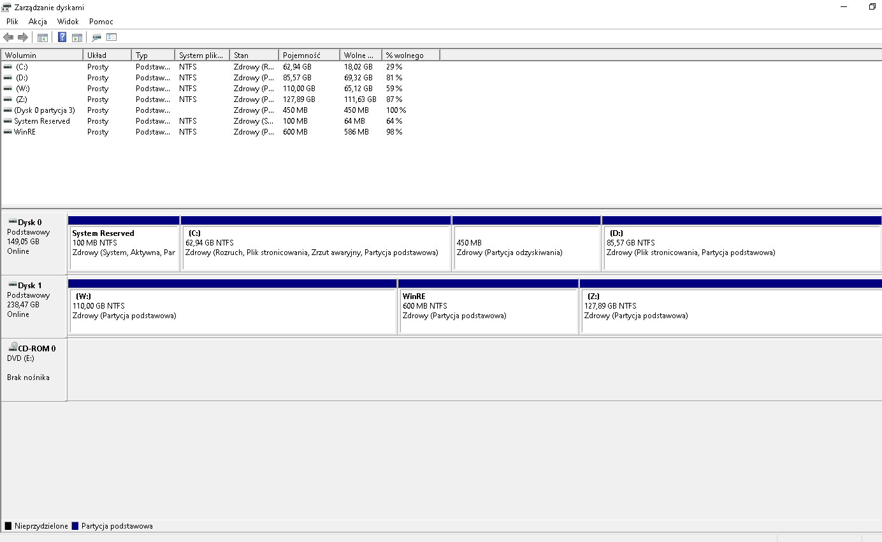This screenshot has width=882, height=542.
Task: Click the drive icon of (C:) row
Action: point(8,67)
